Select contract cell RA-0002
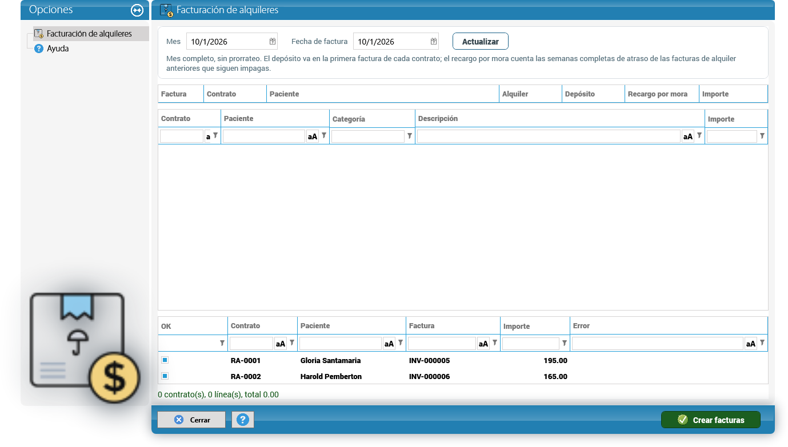Image resolution: width=788 pixels, height=447 pixels. click(246, 377)
